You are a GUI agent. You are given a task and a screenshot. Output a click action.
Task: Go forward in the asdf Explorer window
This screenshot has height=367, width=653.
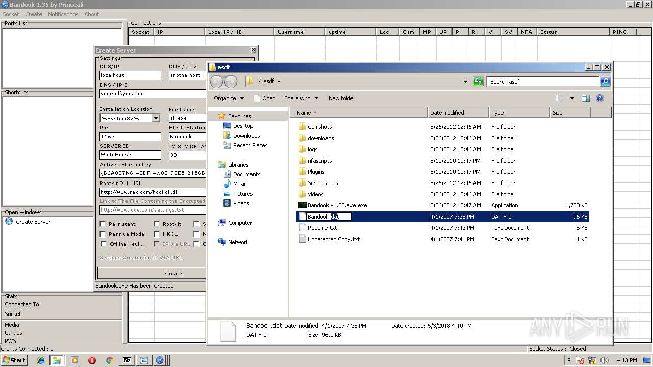231,82
